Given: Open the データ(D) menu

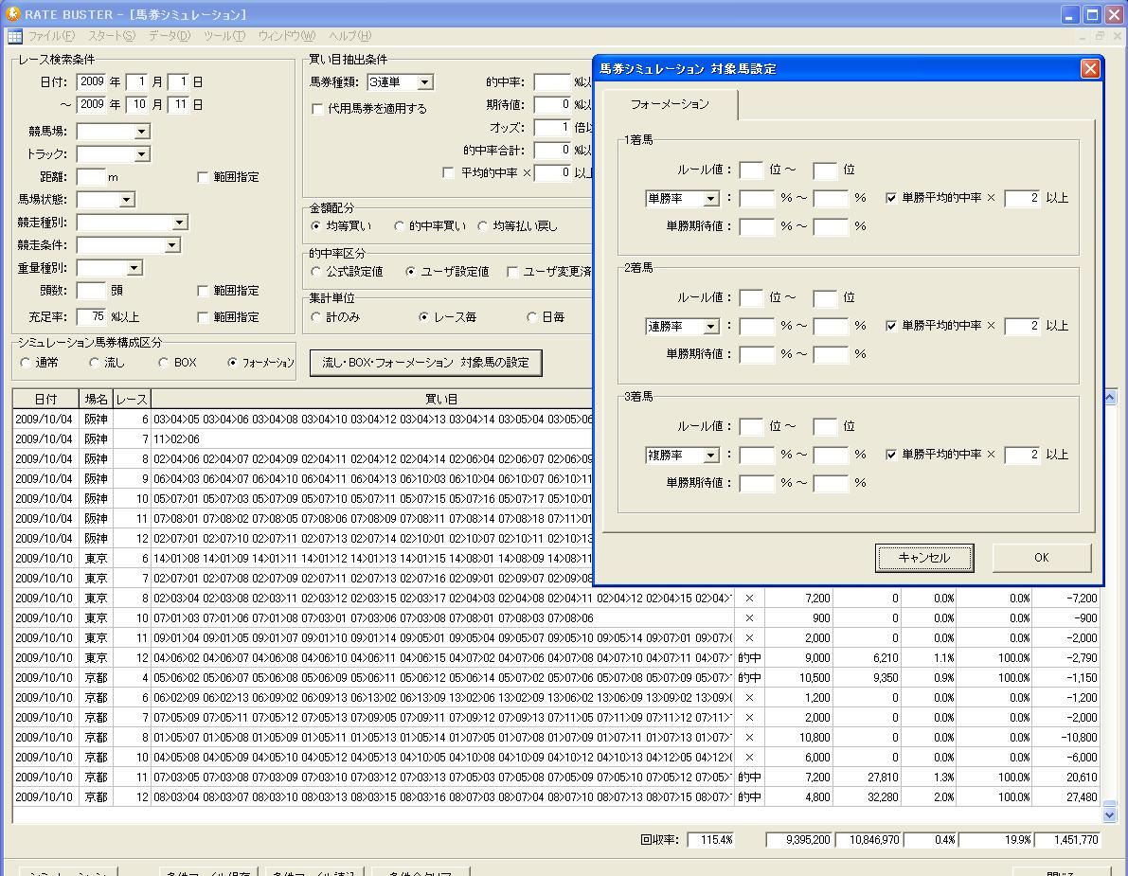Looking at the screenshot, I should pyautogui.click(x=169, y=36).
